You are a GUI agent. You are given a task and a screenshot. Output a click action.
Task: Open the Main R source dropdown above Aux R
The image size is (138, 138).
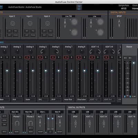click(58, 112)
